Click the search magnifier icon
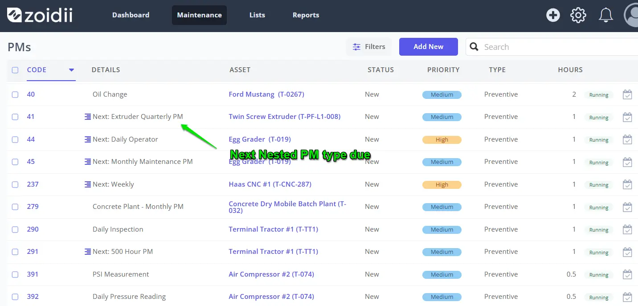Screen dimensions: 638x306 point(474,47)
